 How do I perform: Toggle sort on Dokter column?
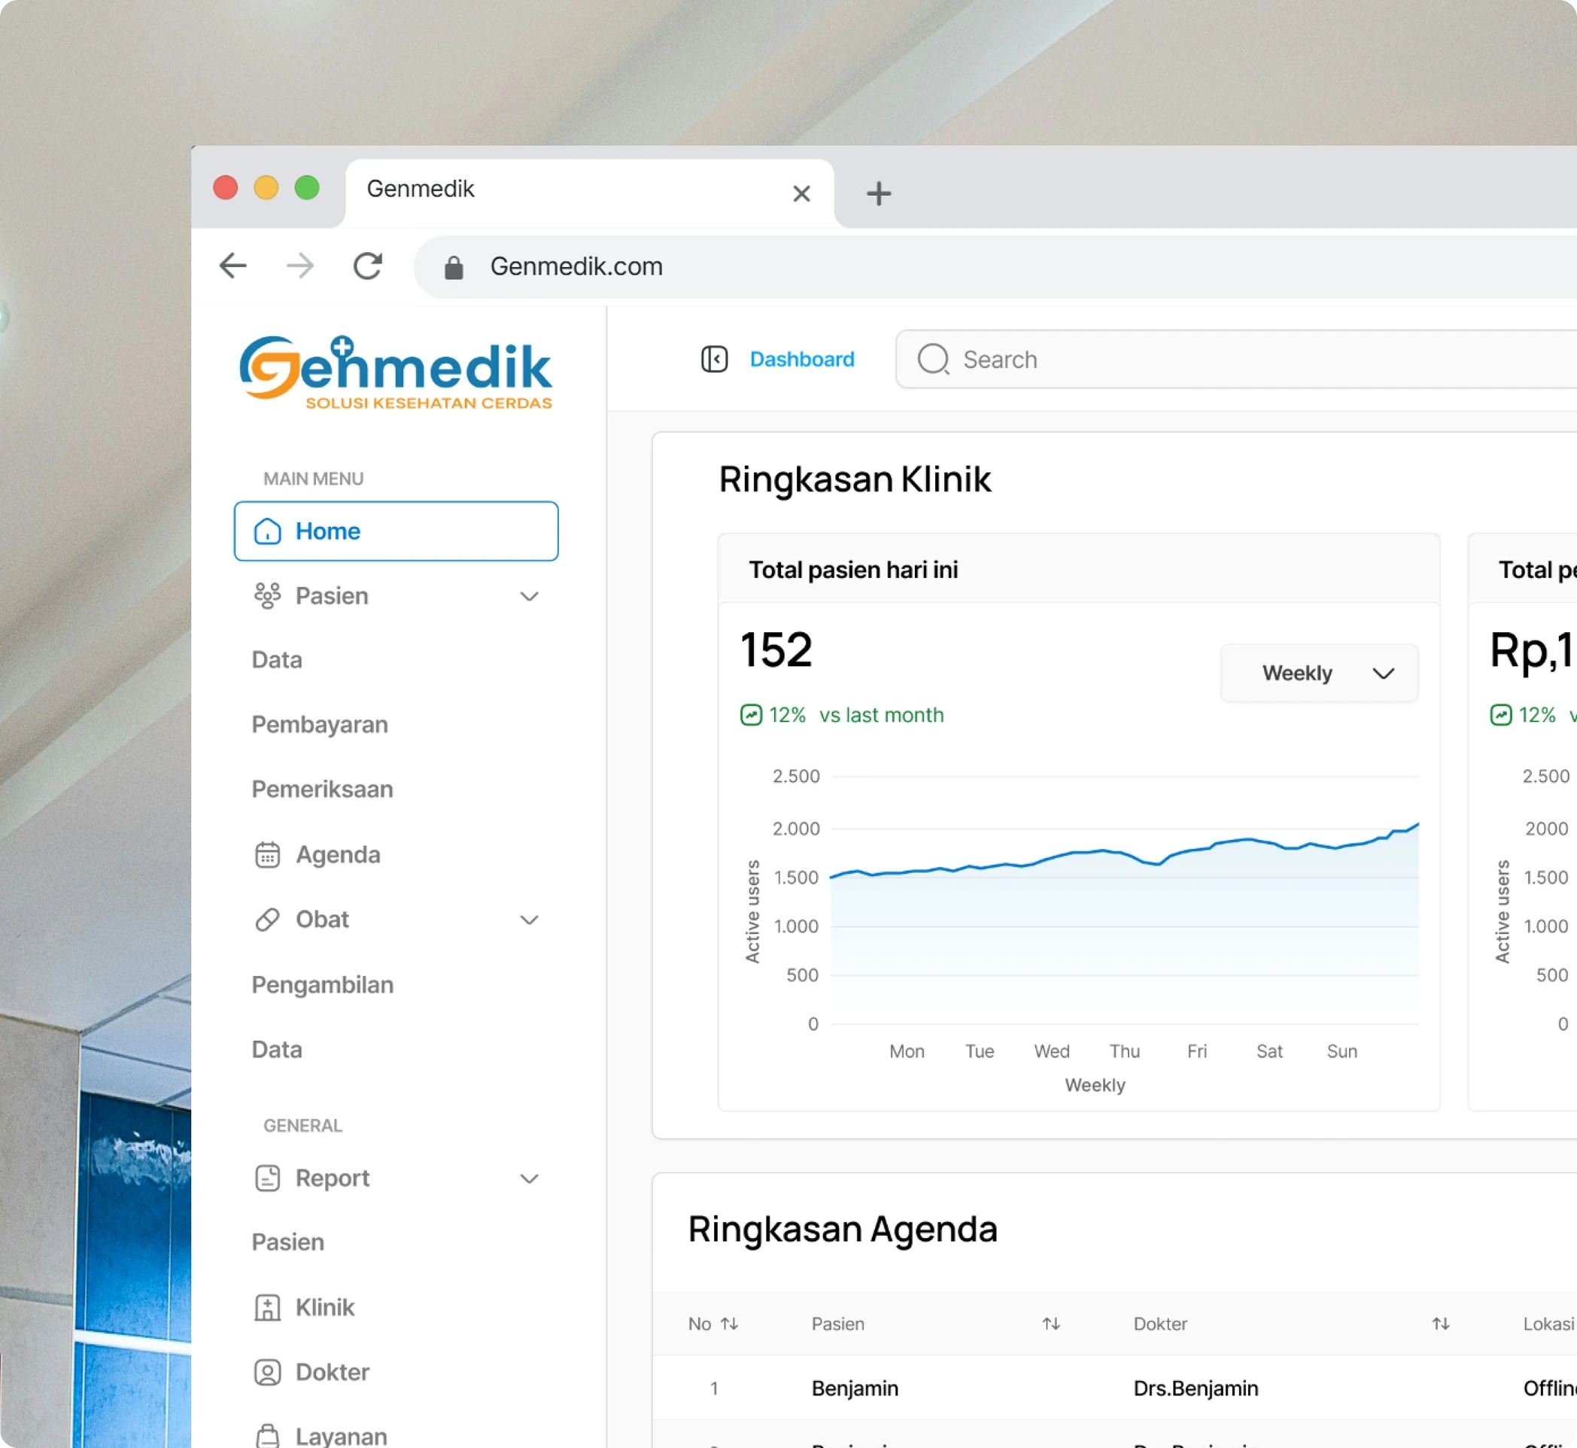[1440, 1323]
